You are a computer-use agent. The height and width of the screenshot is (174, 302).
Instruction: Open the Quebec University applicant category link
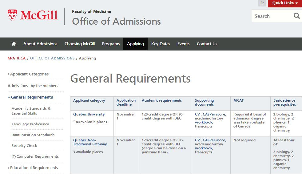click(89, 115)
